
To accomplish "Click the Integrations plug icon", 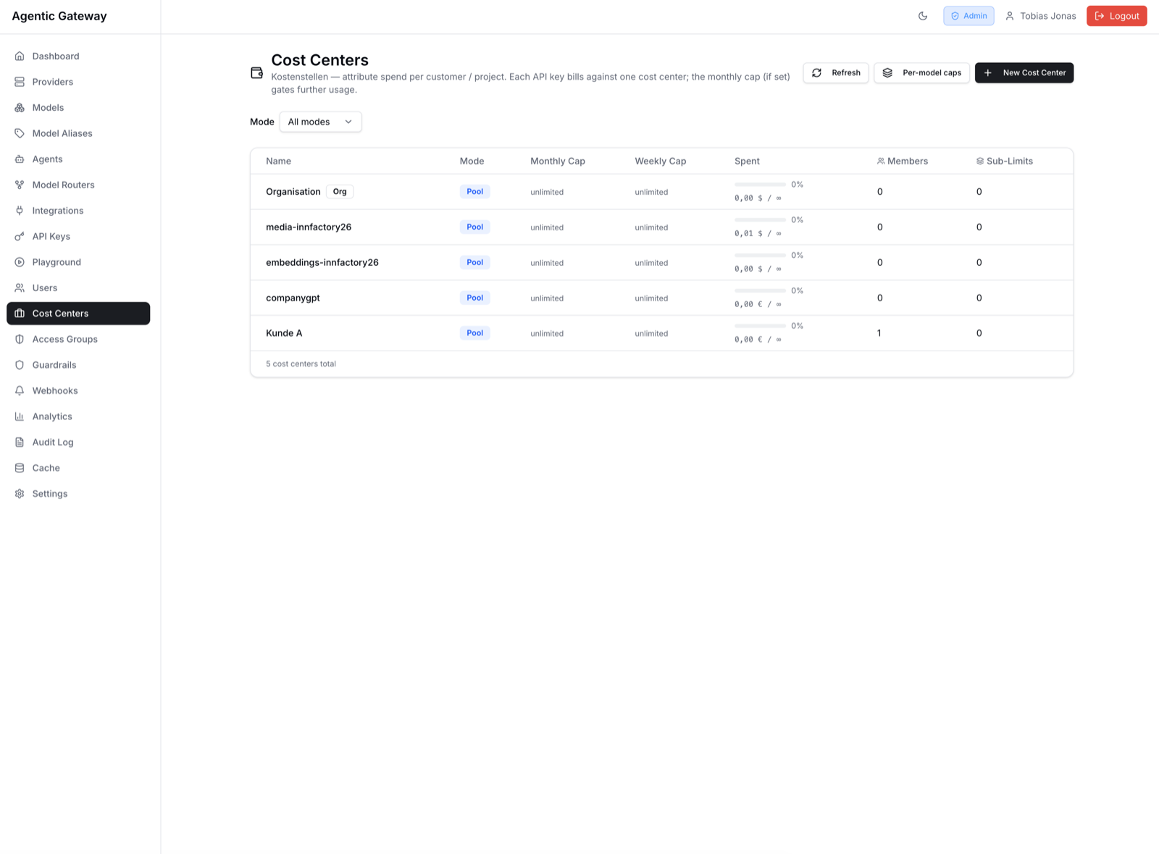I will 20,211.
